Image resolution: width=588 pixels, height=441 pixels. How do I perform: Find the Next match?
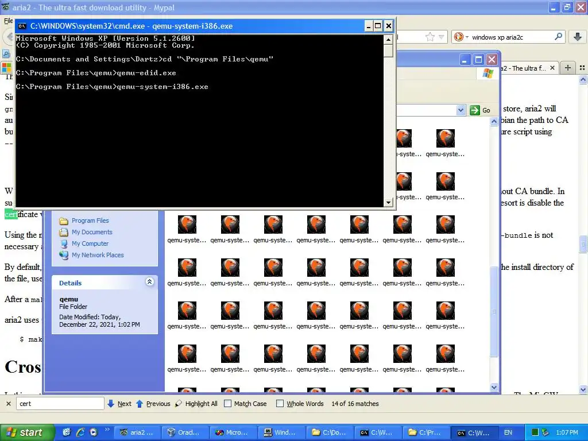click(119, 404)
